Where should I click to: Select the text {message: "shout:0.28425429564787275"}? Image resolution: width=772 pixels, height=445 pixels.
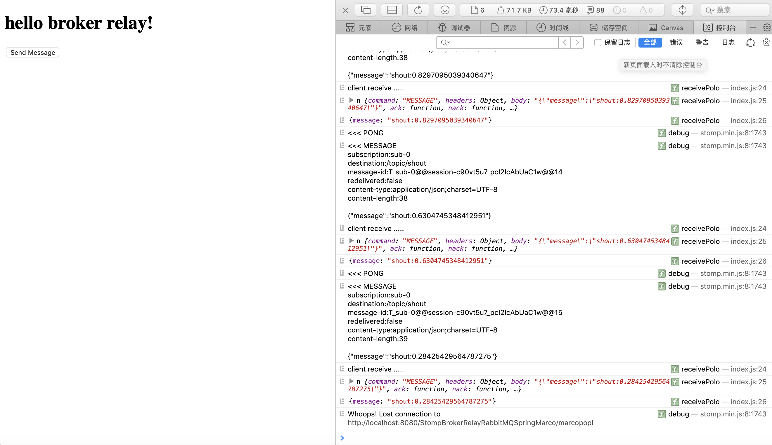click(x=422, y=402)
